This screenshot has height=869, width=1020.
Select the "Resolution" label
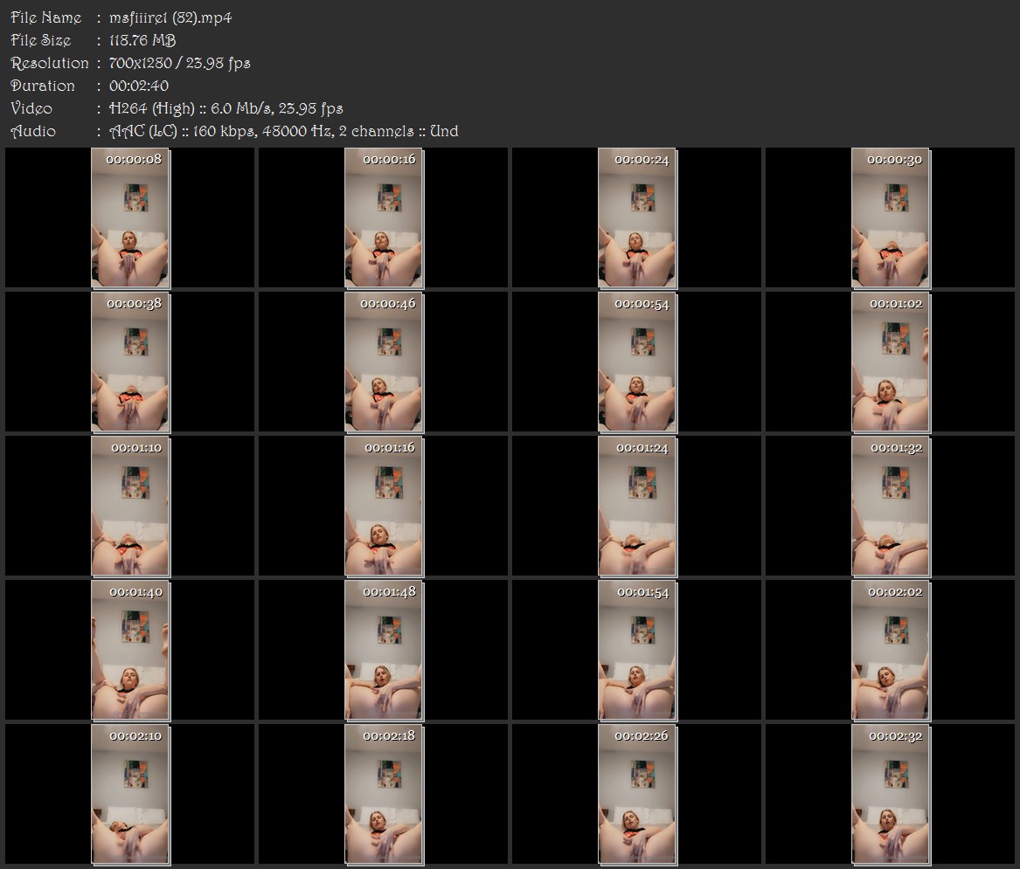[x=50, y=63]
